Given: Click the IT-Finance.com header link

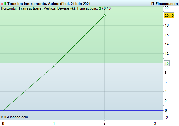Looking at the screenshot, I should tap(164, 4).
